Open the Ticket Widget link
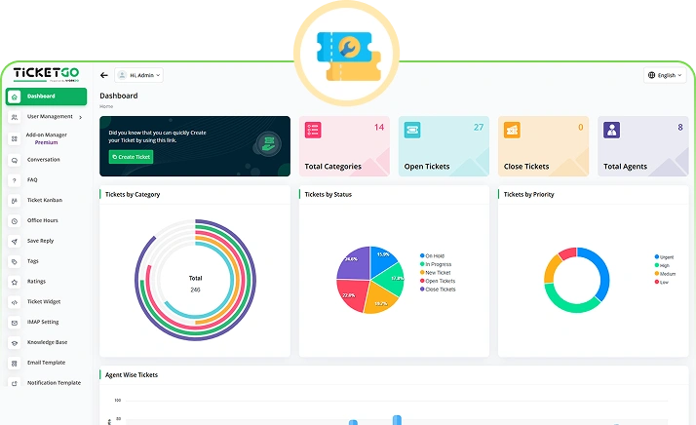Screen dimensions: 696x425 point(44,301)
